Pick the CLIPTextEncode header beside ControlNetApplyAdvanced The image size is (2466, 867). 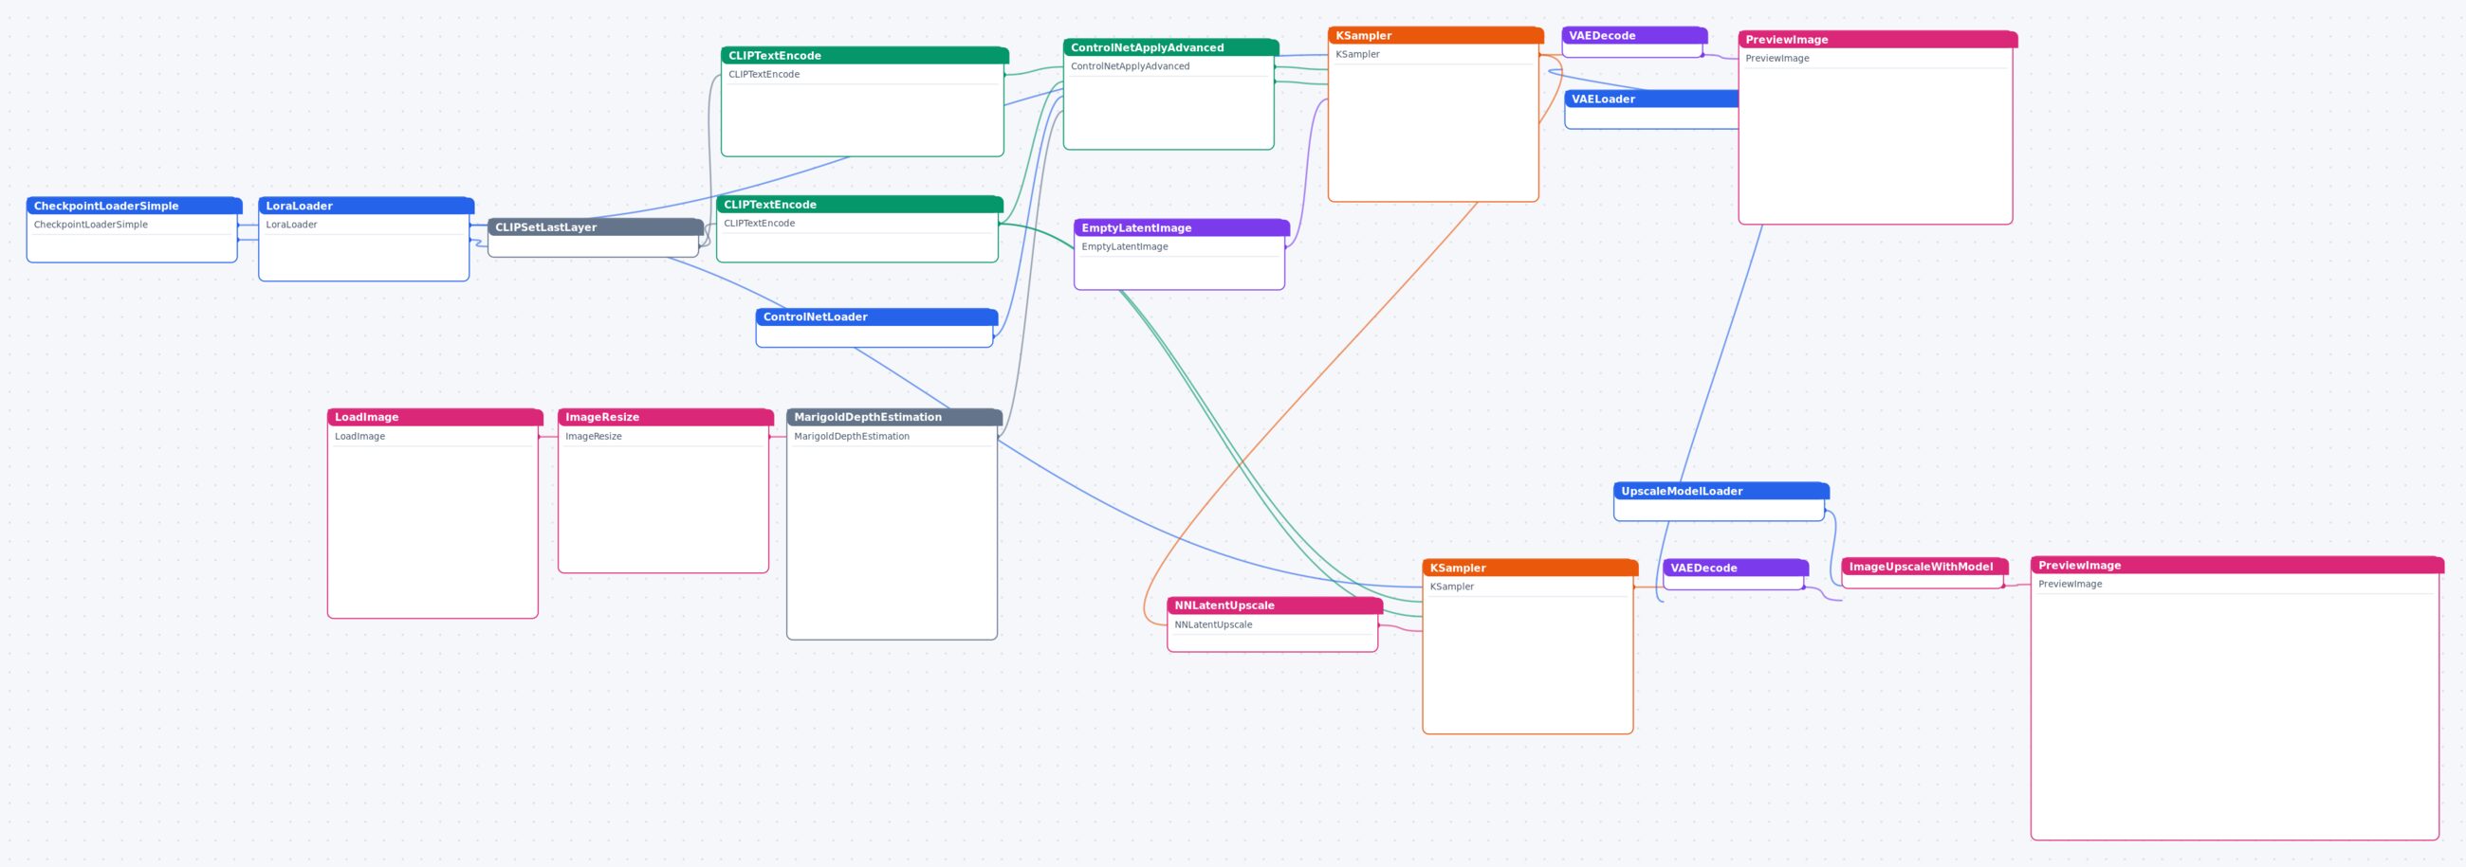(864, 56)
